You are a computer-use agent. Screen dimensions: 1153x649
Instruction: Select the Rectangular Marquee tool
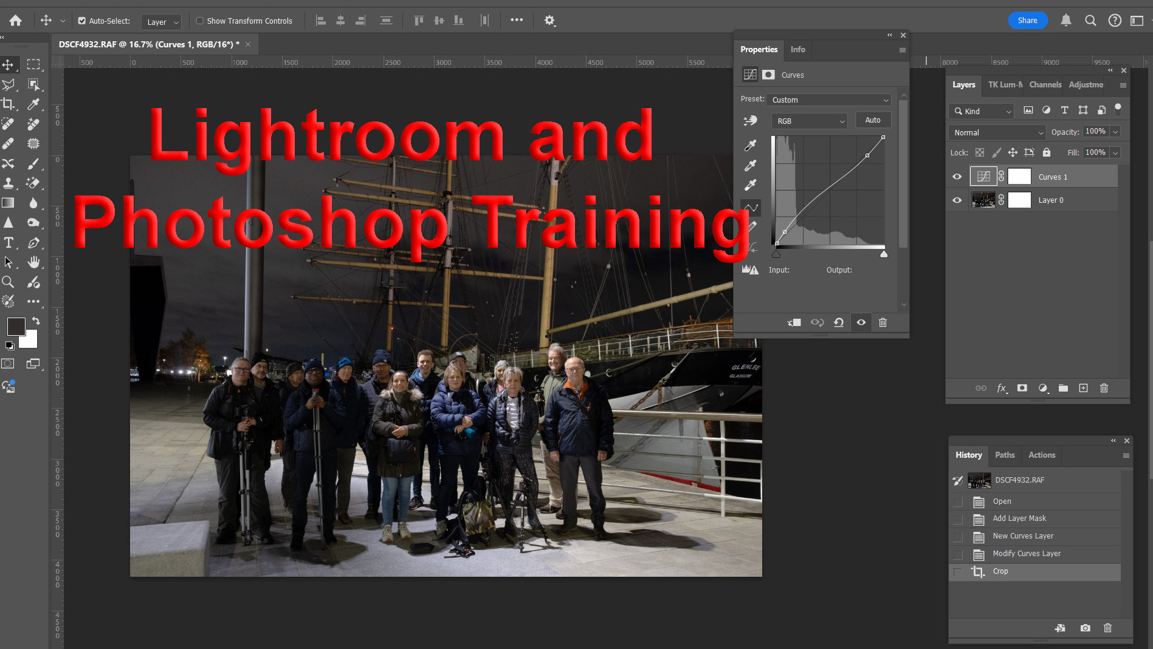pos(33,64)
